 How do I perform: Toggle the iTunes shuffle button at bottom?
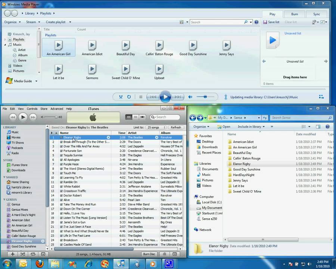(22, 254)
